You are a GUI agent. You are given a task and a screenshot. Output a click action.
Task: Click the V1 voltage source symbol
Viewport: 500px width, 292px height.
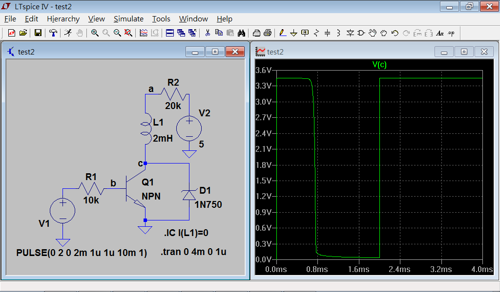pos(62,211)
